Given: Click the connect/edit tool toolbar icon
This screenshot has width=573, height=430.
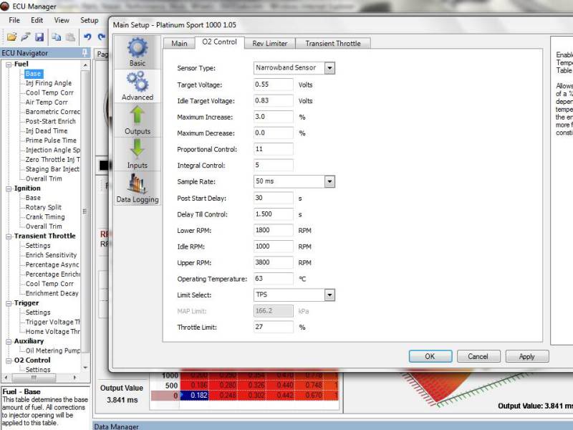Looking at the screenshot, I should [x=26, y=37].
